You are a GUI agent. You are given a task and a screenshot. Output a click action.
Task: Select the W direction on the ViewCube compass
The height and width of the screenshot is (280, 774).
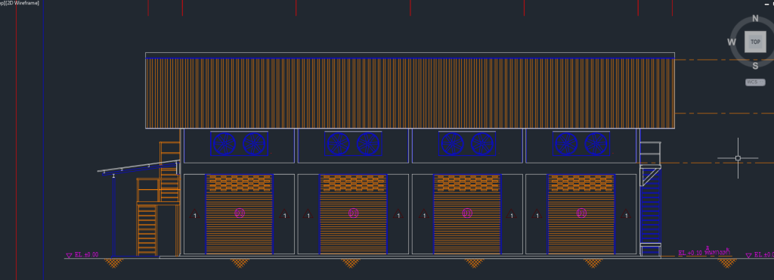click(732, 42)
